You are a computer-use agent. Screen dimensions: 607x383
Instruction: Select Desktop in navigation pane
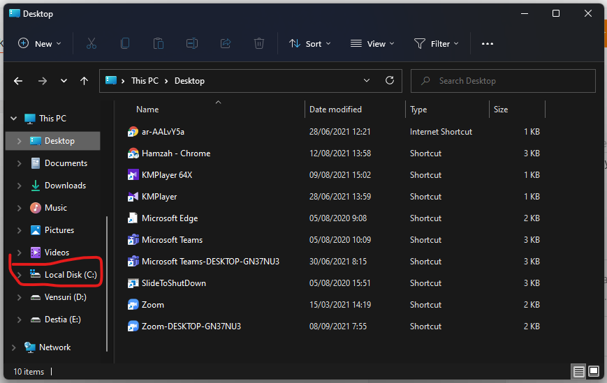(53, 141)
